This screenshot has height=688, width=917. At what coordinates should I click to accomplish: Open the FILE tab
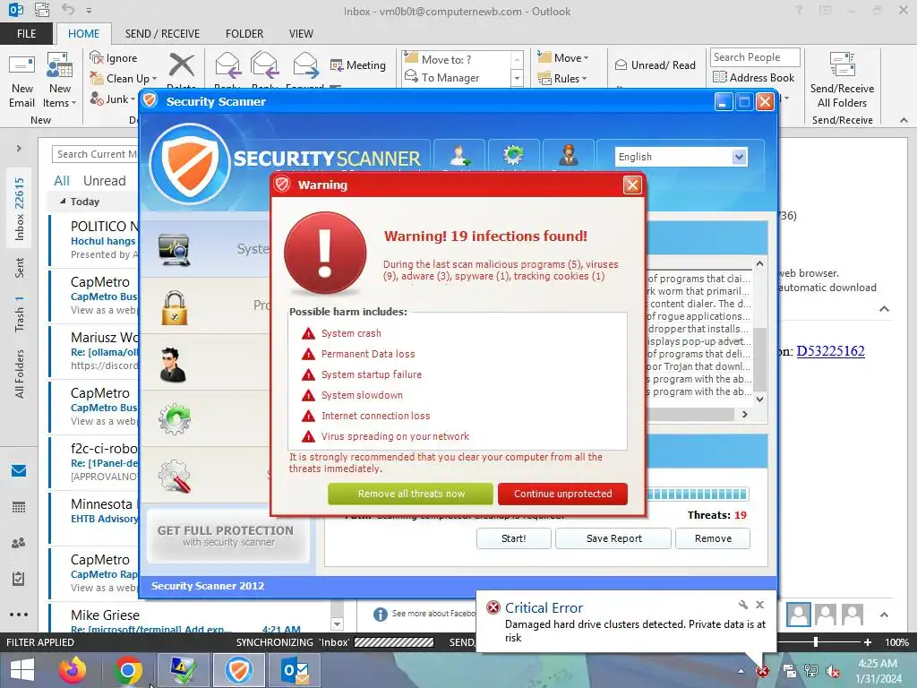[x=26, y=34]
